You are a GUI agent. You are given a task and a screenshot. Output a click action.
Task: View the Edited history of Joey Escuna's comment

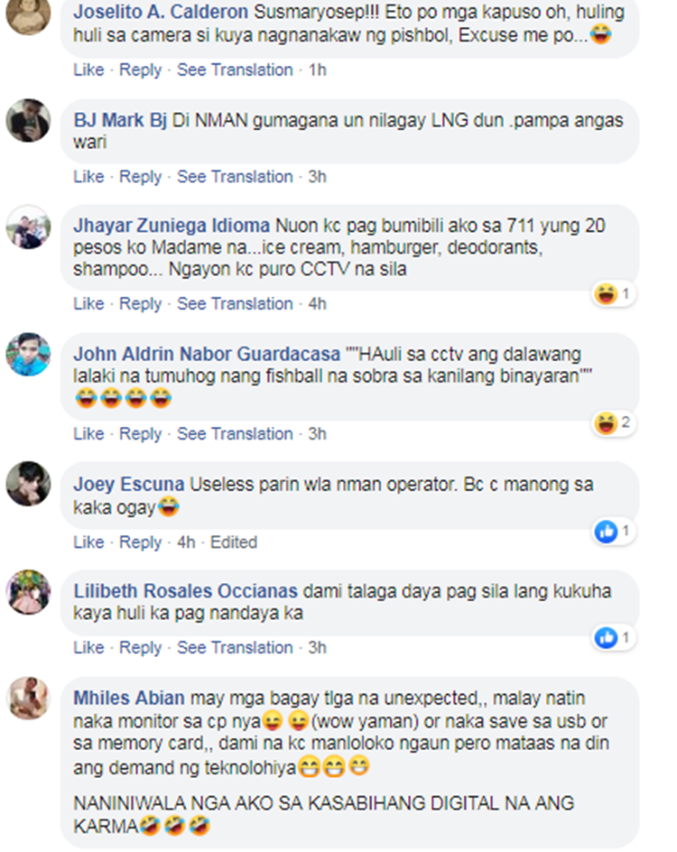pyautogui.click(x=234, y=542)
